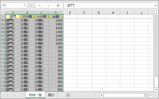Expand the formula bar with the chevron

[155, 5]
